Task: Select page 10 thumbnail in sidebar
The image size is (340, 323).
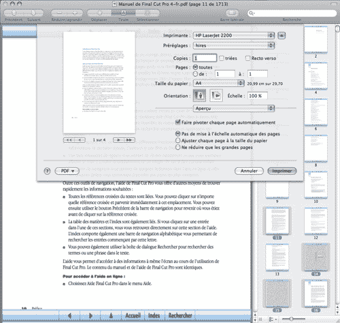Action: [x=316, y=185]
